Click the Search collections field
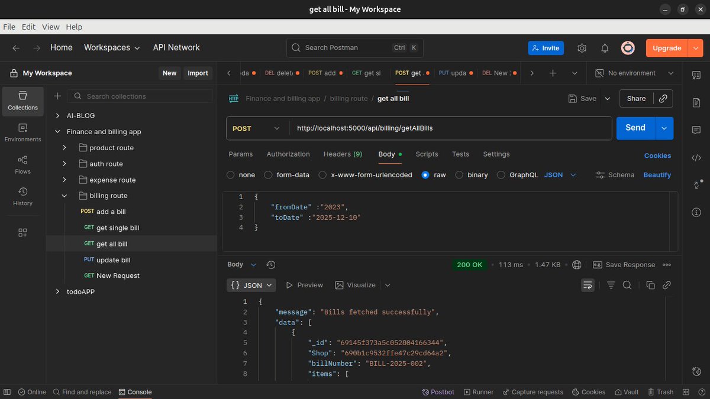Screen dimensions: 710x399 (140, 96)
